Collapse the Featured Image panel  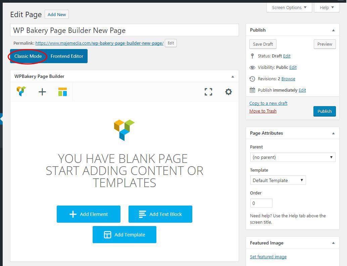point(333,243)
